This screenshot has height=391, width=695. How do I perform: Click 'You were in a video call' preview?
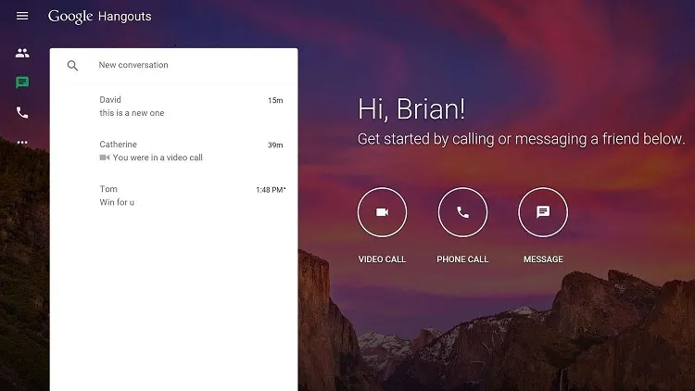[158, 158]
